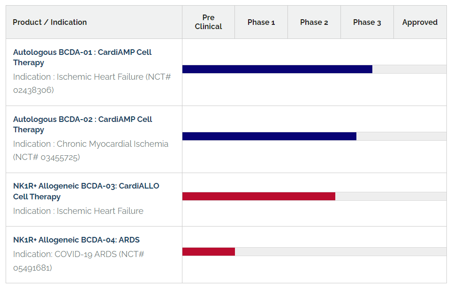Click BCDA-03 Ischemic Heart Failure indication text
The height and width of the screenshot is (288, 453).
78,211
